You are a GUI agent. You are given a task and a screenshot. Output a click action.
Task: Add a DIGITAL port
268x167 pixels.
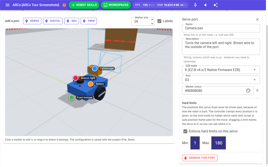click(53, 21)
